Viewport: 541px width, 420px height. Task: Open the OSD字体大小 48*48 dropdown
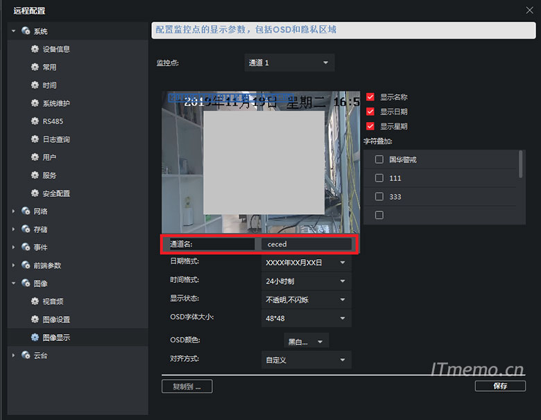307,318
